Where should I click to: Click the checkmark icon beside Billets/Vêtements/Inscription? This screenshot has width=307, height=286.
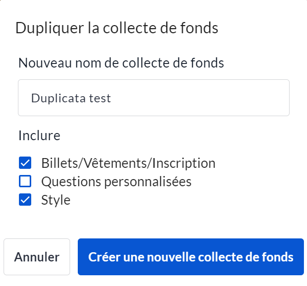coord(25,163)
